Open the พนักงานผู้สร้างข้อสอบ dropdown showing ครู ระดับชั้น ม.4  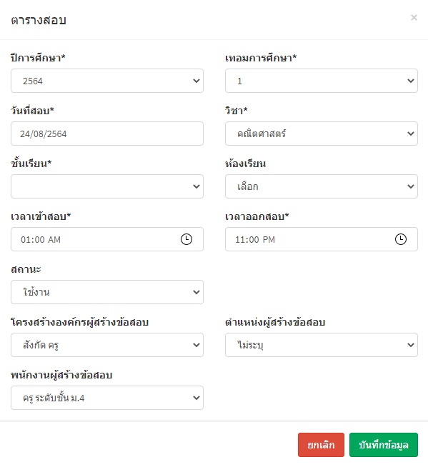click(107, 398)
